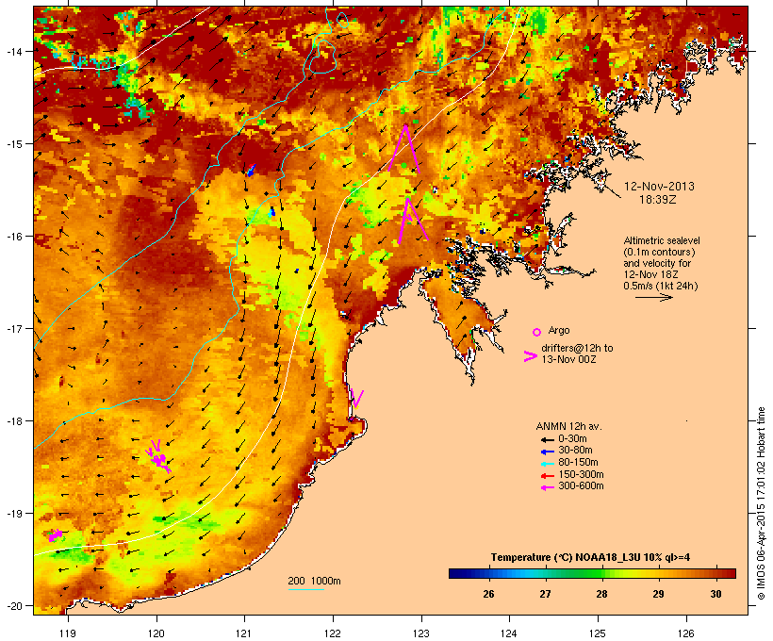Click the Temperature NOAA18_L3U colorbar title
Viewport: 773px width, 641px height.
(x=590, y=557)
